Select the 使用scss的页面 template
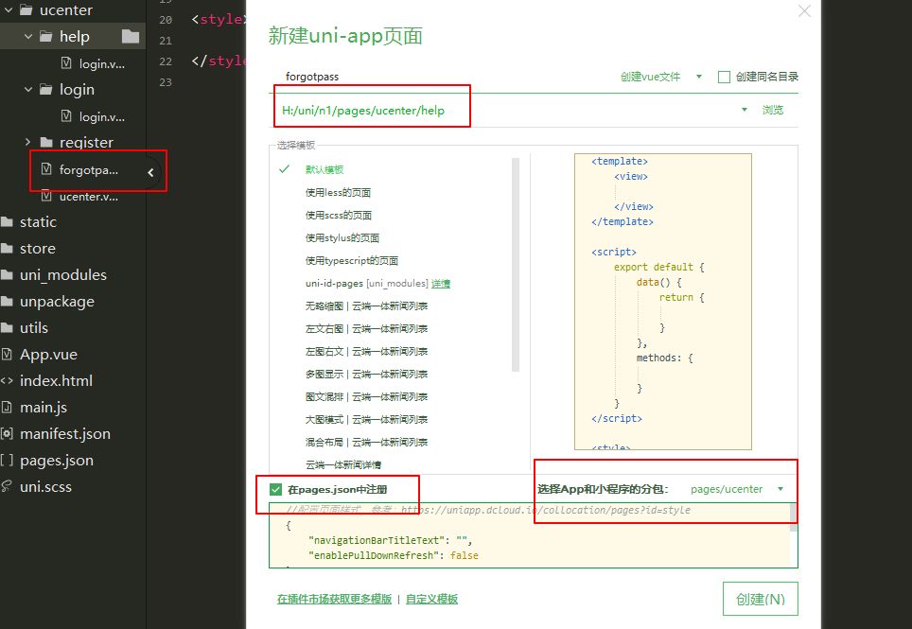The height and width of the screenshot is (629, 912). click(x=339, y=215)
